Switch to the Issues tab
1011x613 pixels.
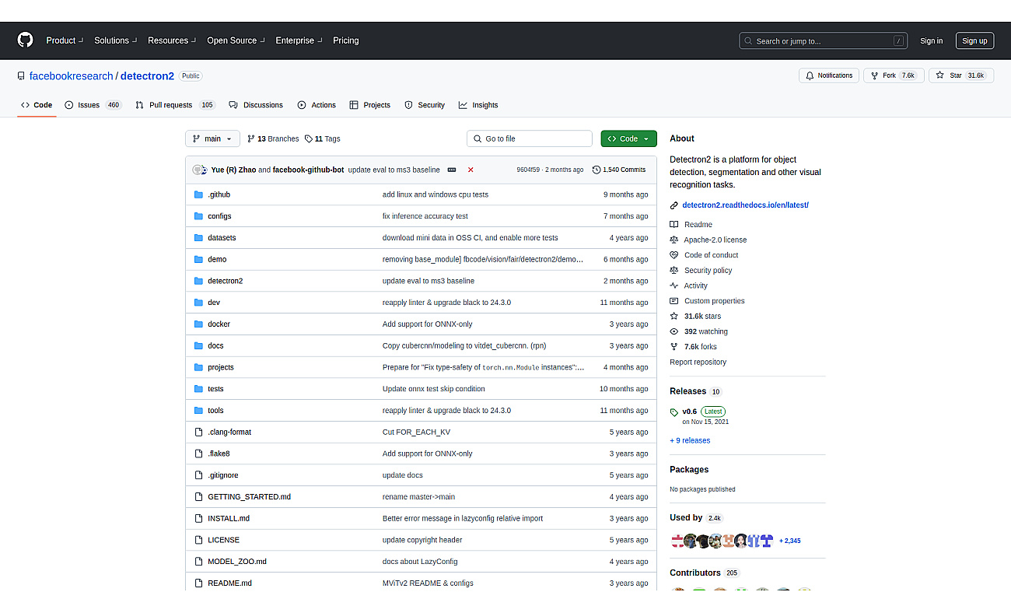[93, 105]
